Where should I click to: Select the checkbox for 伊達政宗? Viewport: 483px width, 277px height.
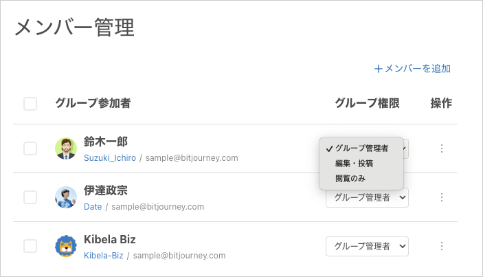coord(30,197)
